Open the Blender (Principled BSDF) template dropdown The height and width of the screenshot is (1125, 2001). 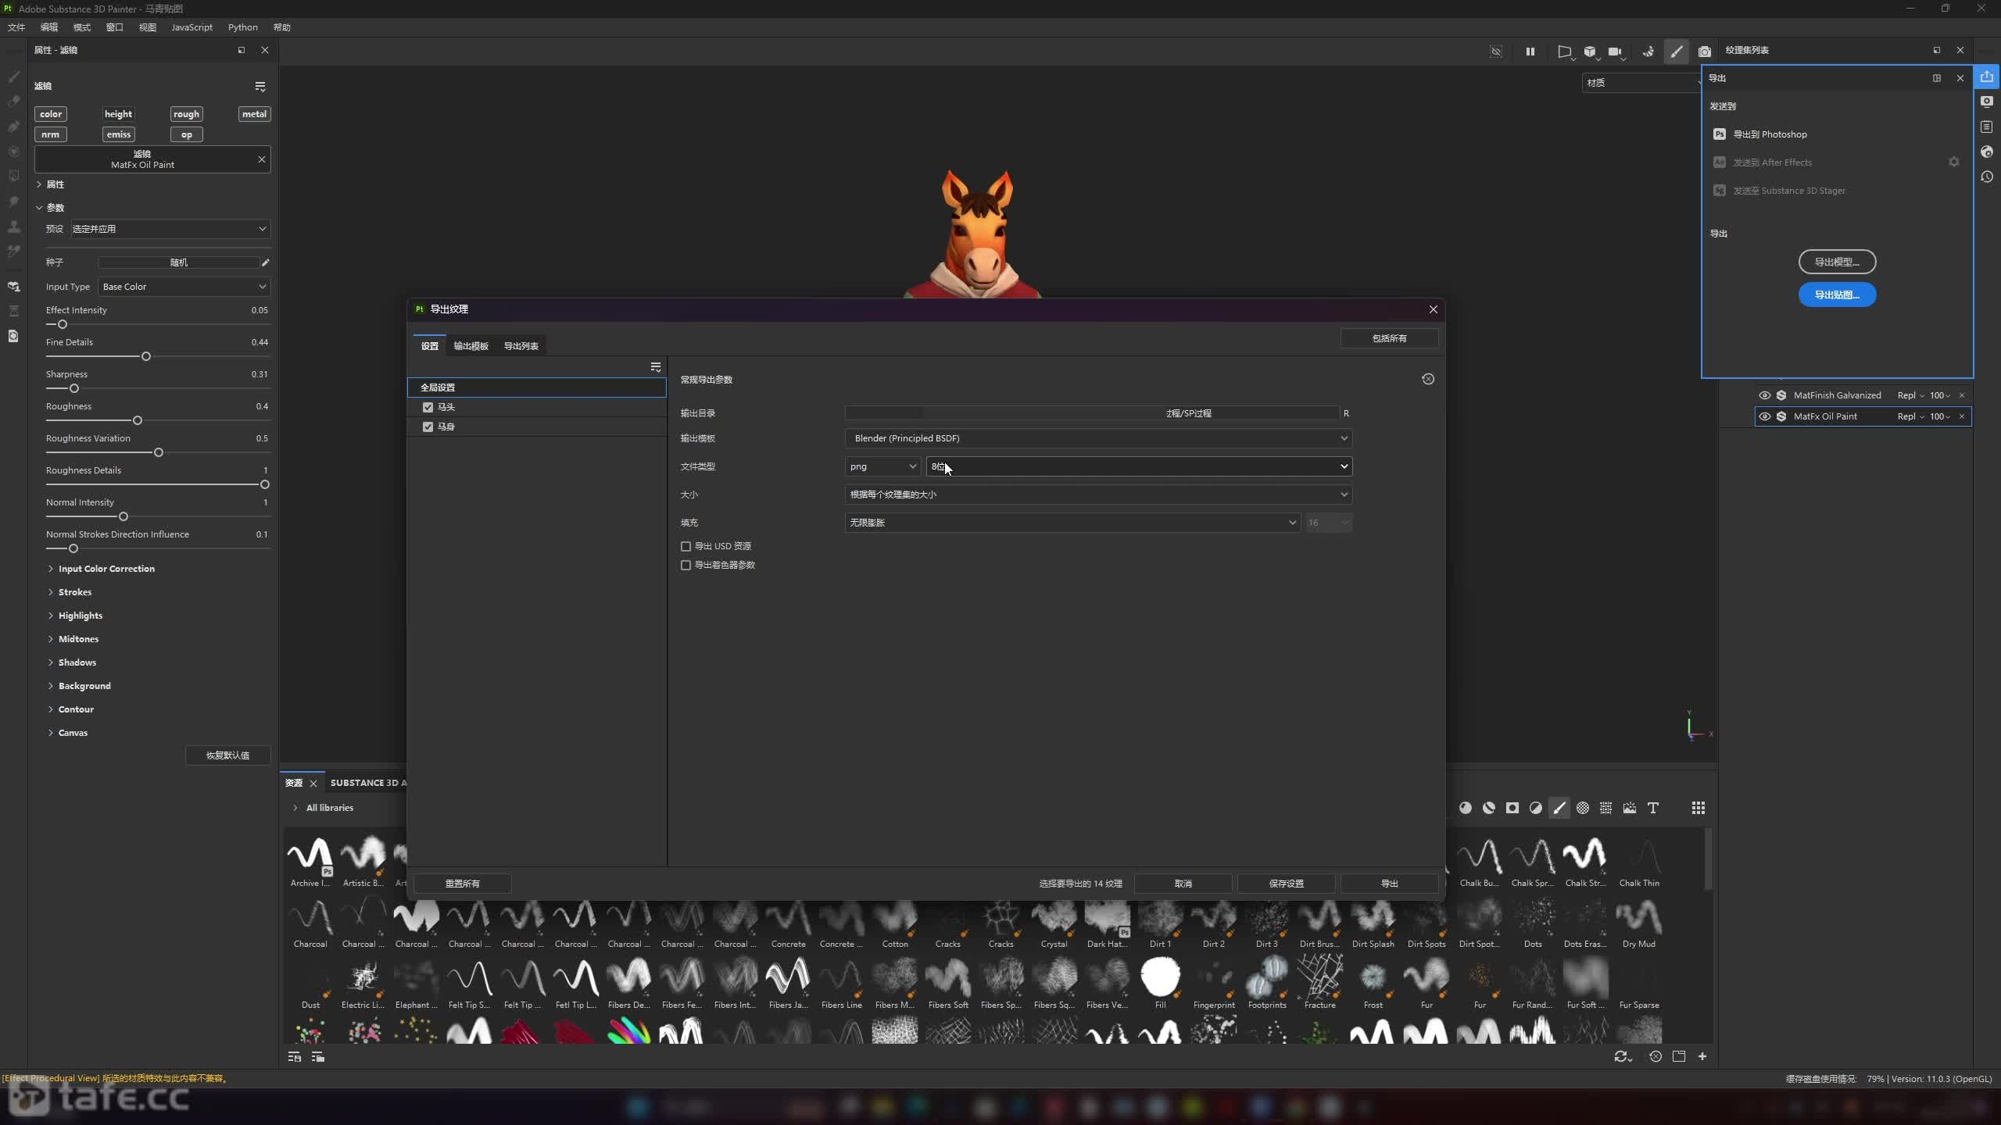click(x=1097, y=438)
